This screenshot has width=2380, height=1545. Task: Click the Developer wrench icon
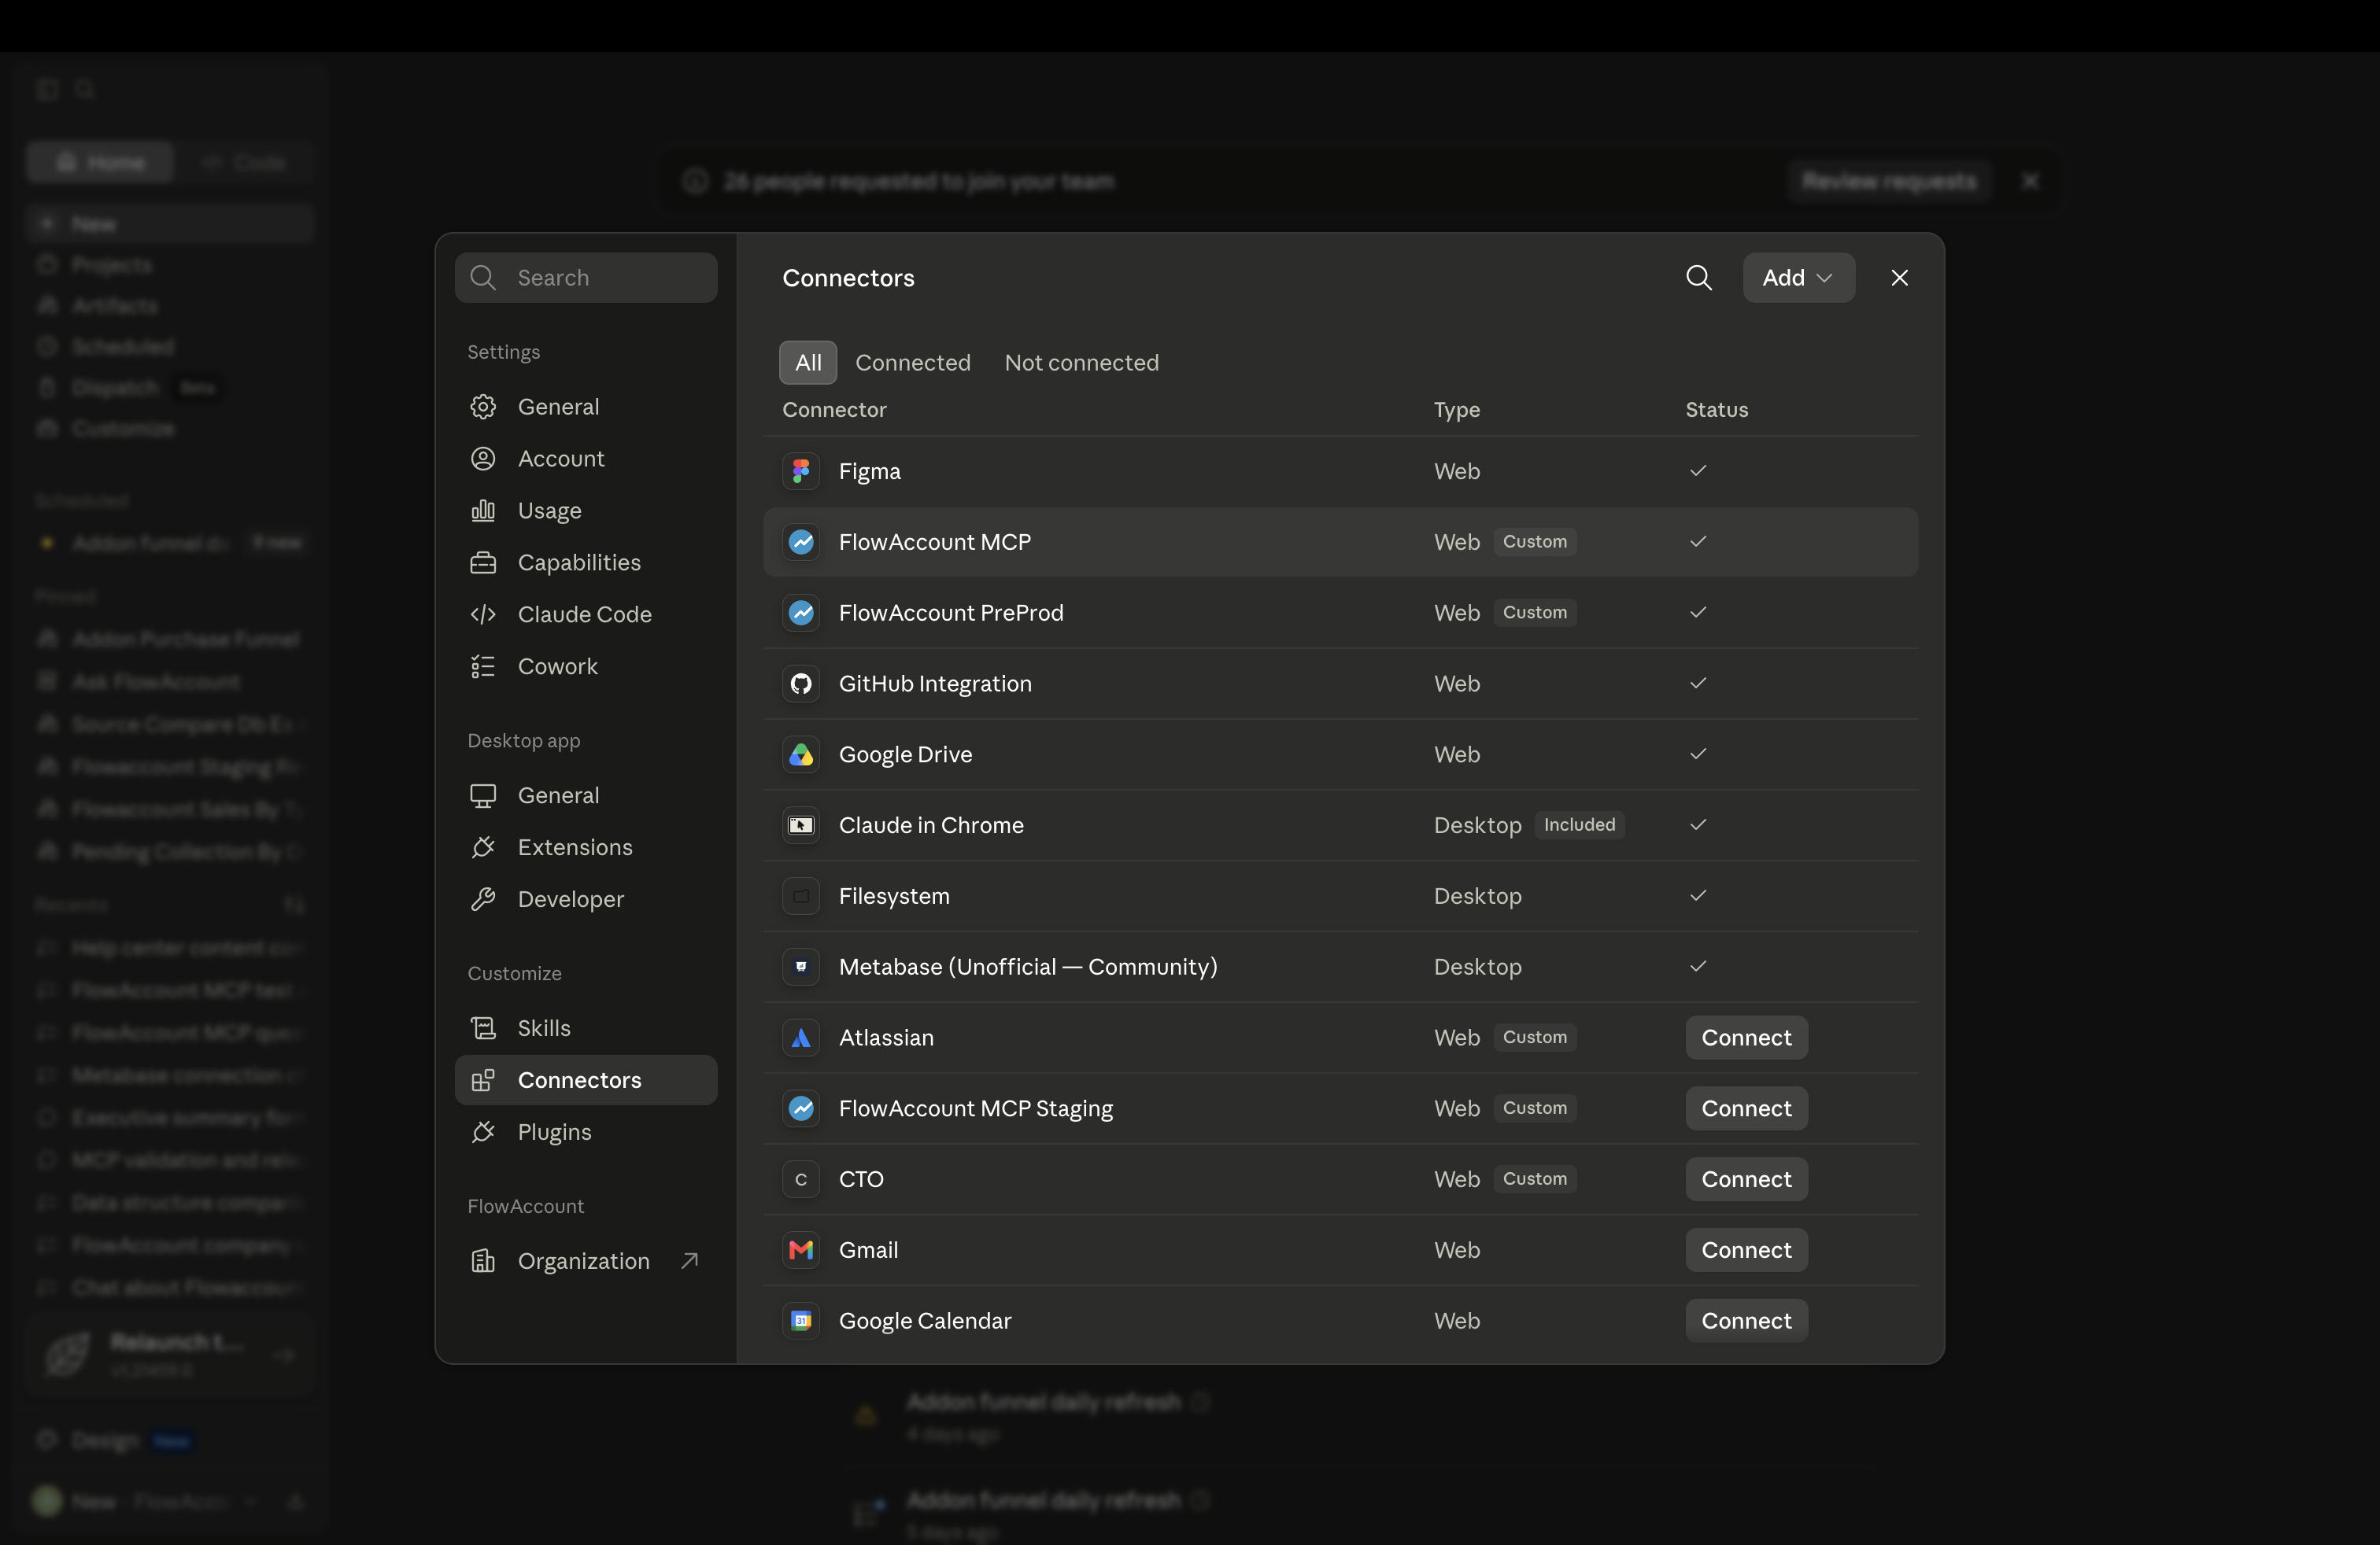(x=483, y=899)
